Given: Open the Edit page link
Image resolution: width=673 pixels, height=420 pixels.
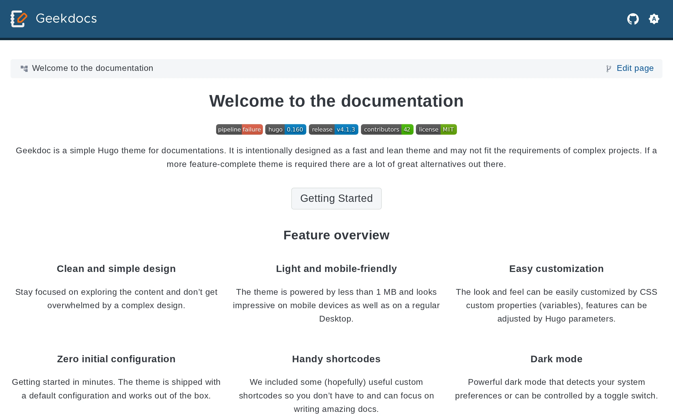Looking at the screenshot, I should pos(635,68).
